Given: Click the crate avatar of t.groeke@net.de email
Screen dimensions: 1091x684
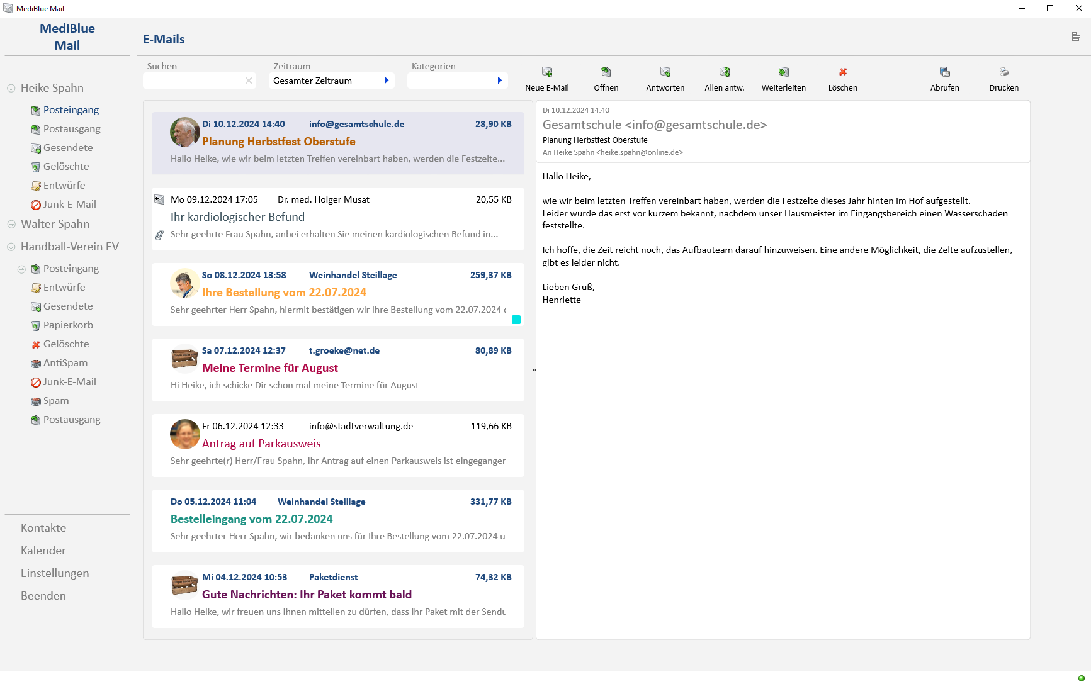Looking at the screenshot, I should 185,359.
